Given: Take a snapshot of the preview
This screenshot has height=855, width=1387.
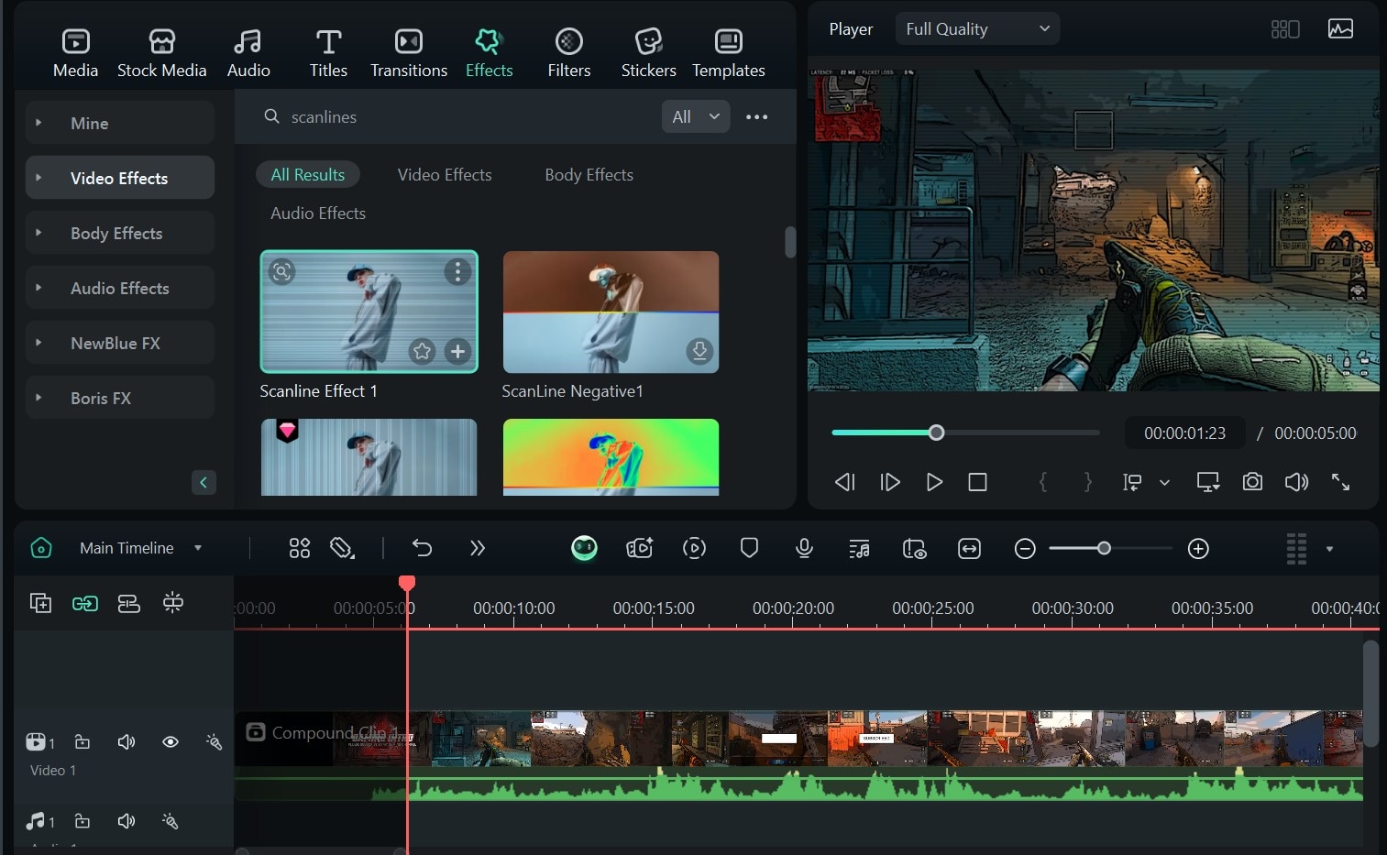Looking at the screenshot, I should [x=1252, y=482].
